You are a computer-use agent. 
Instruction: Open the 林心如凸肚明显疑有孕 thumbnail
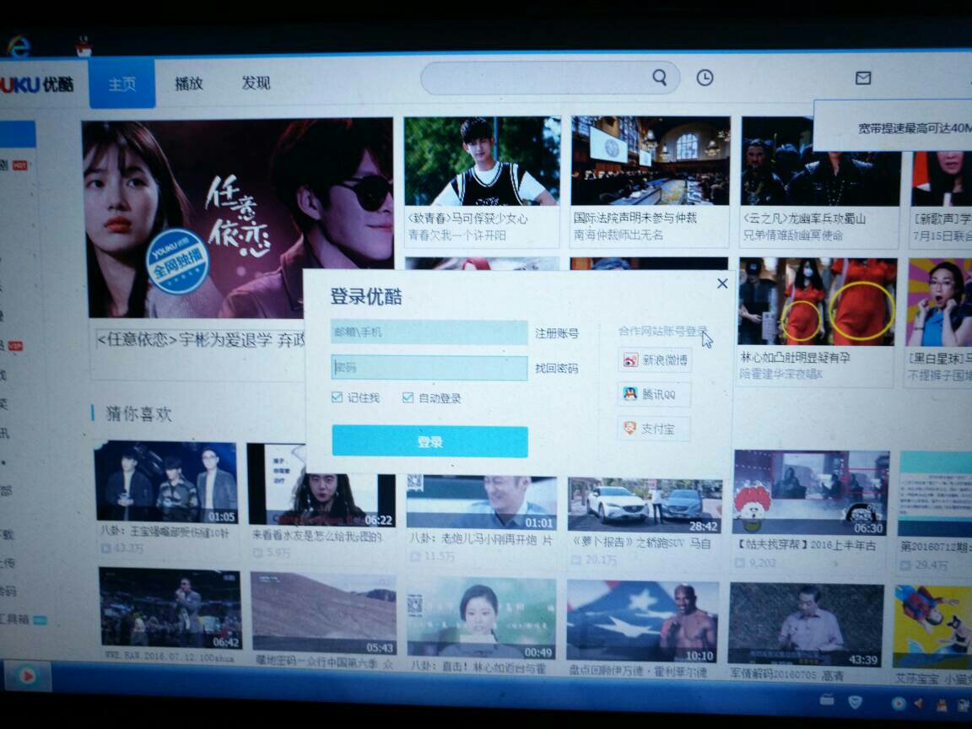coord(818,302)
